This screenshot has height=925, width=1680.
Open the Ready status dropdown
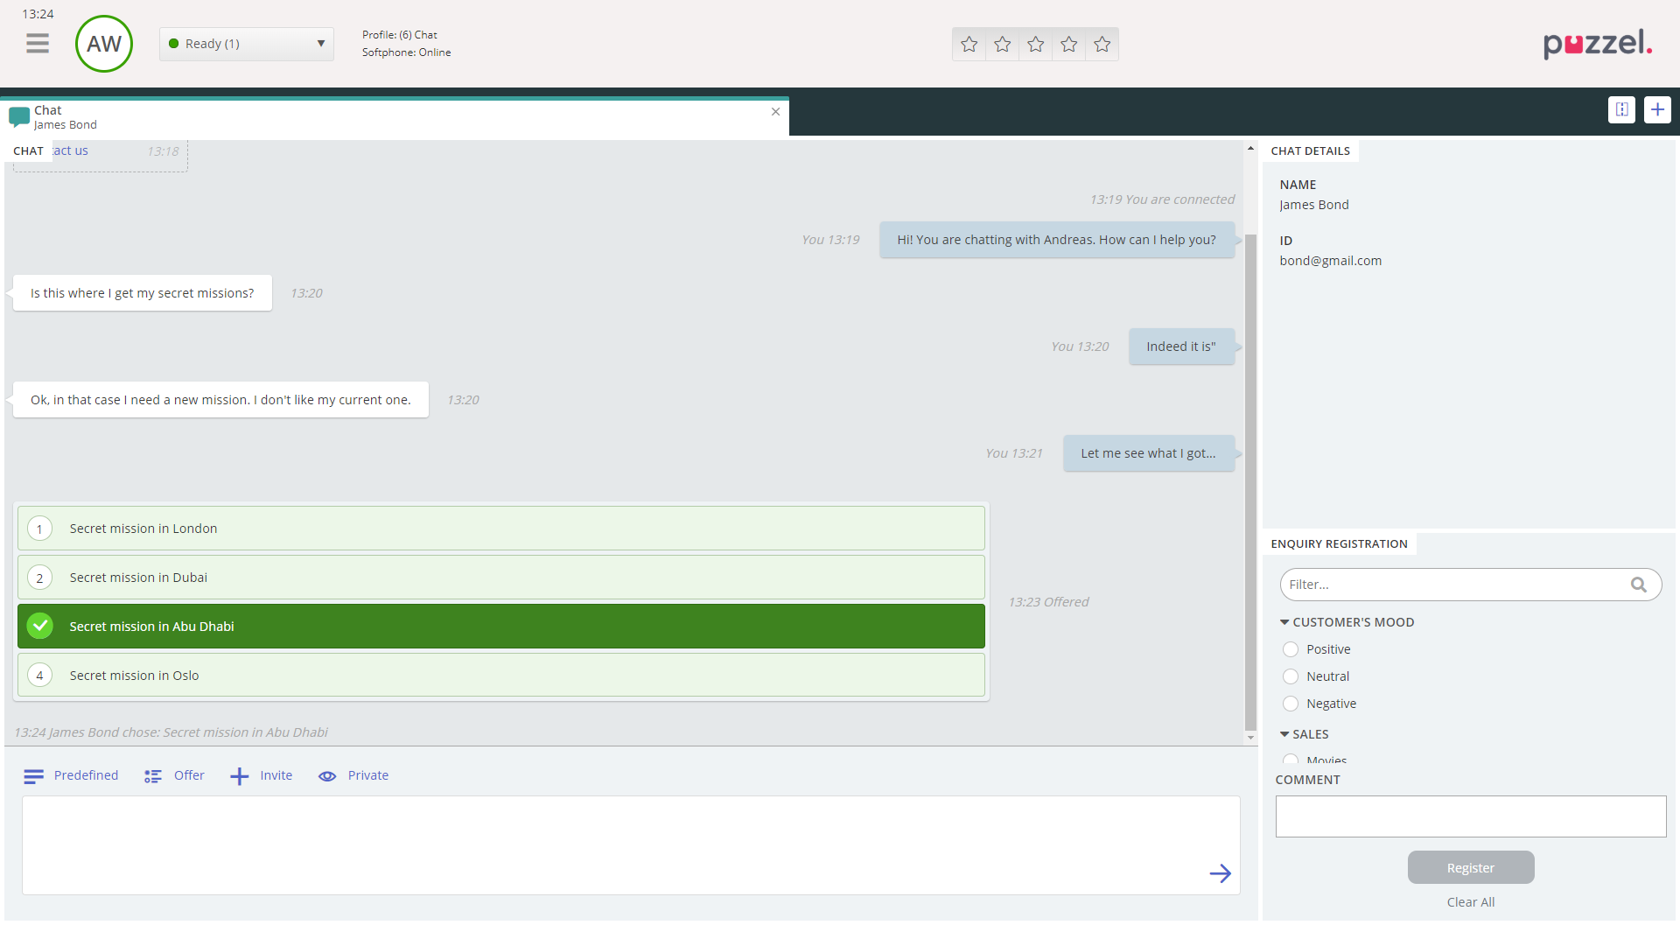point(246,44)
